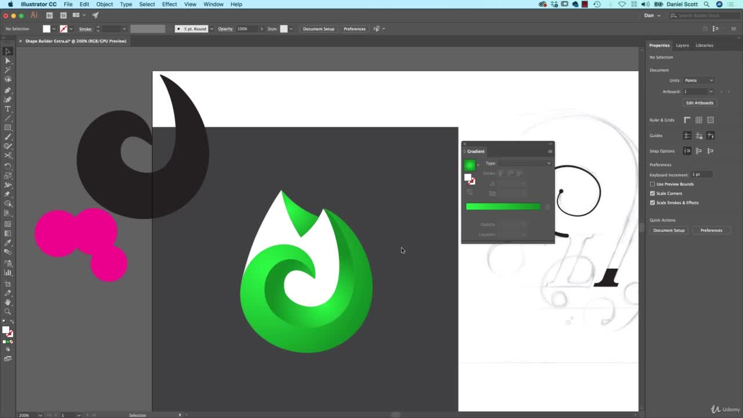
Task: Click Document Setup in Quick Actions
Action: 669,230
